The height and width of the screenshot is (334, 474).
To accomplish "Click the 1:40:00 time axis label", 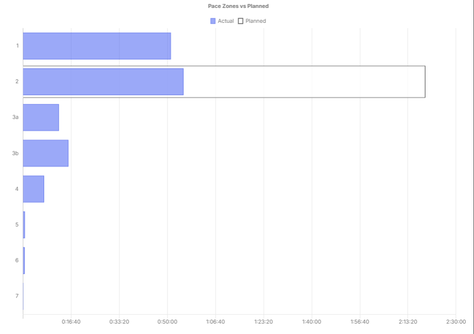I will pos(312,322).
